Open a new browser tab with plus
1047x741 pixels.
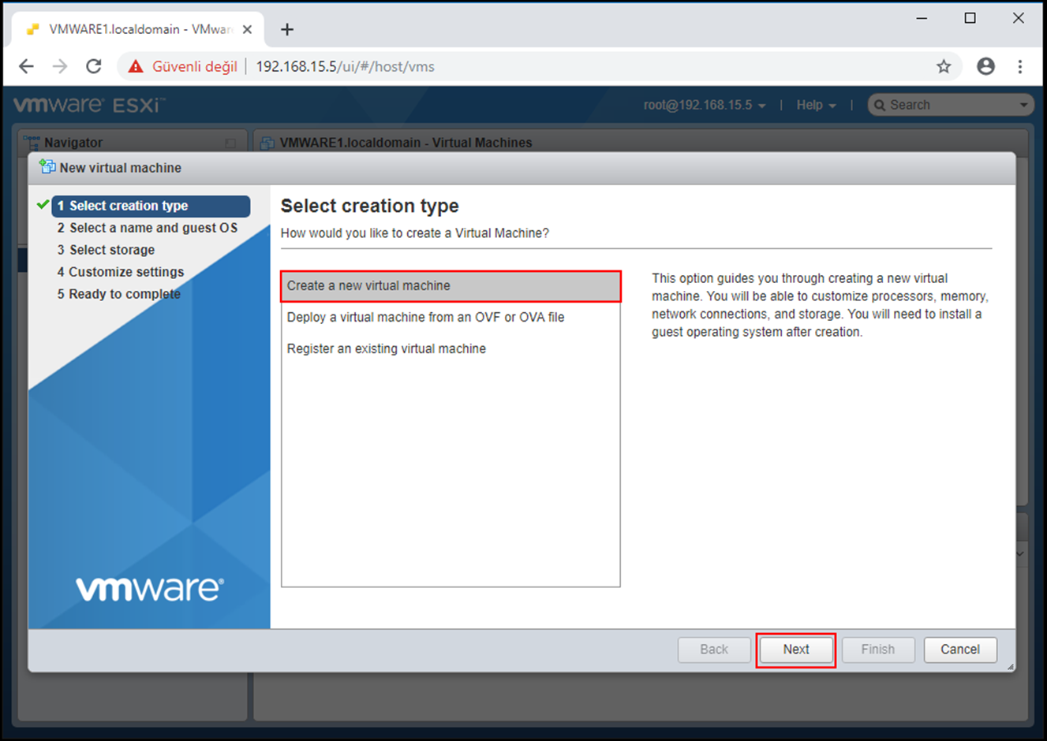(287, 29)
